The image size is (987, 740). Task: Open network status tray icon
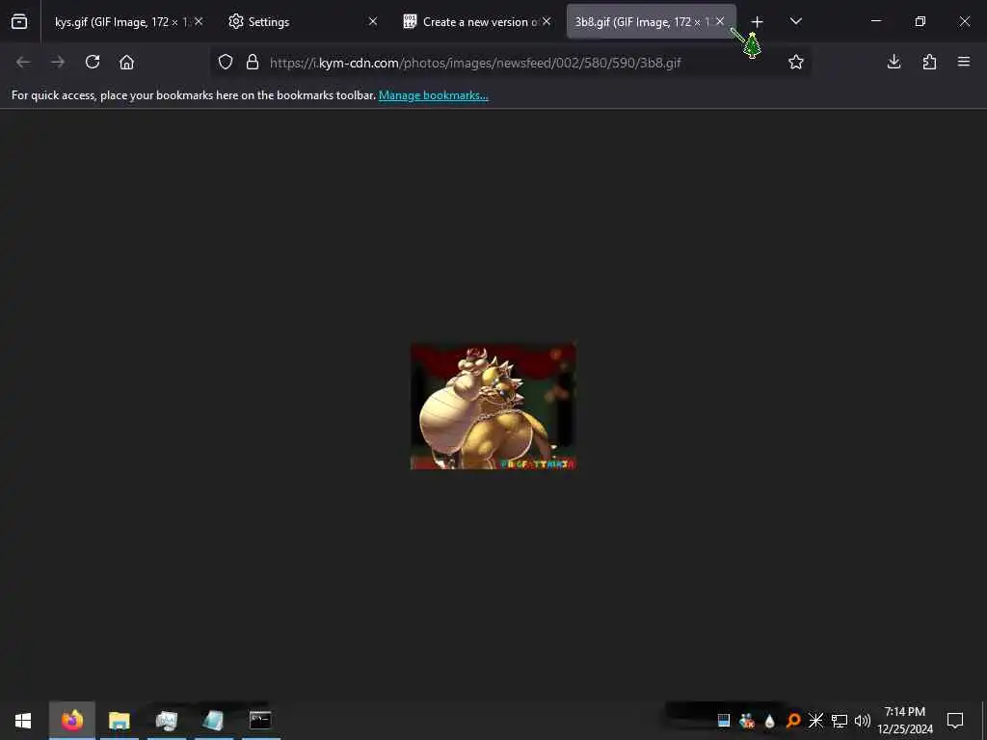[x=840, y=721]
